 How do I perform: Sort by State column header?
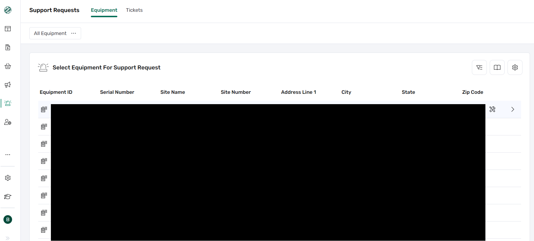(408, 92)
